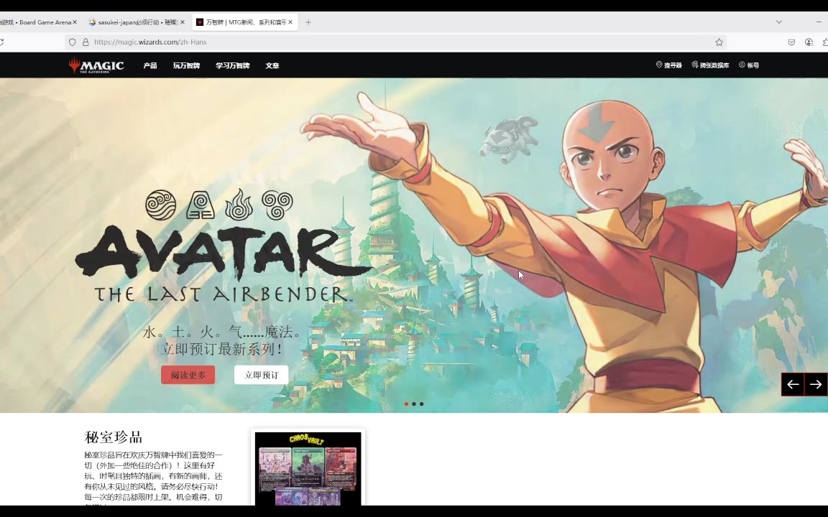Click the white 立即预订 button
The image size is (828, 517).
[x=262, y=375]
